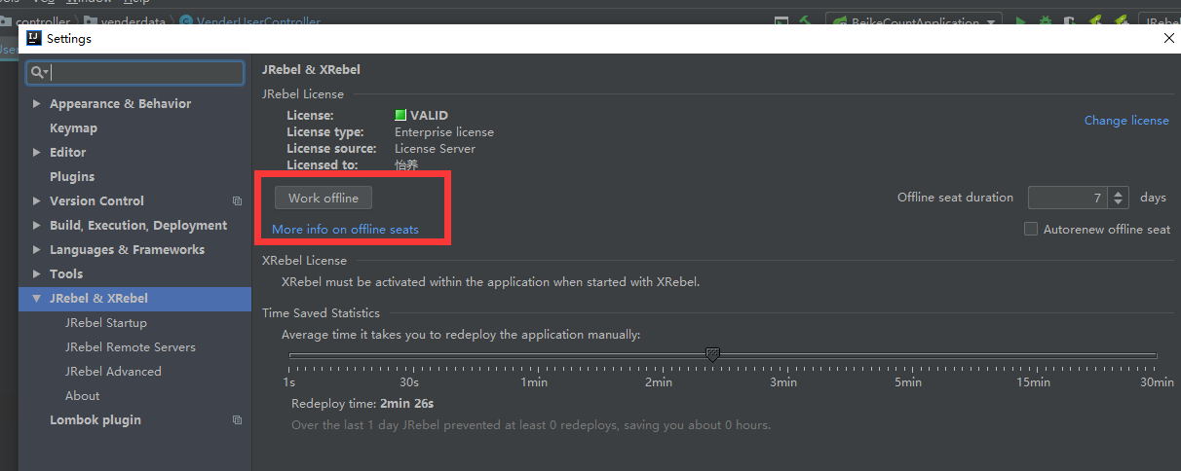Click the Offline seat duration days field
This screenshot has height=471, width=1181.
coord(1069,198)
